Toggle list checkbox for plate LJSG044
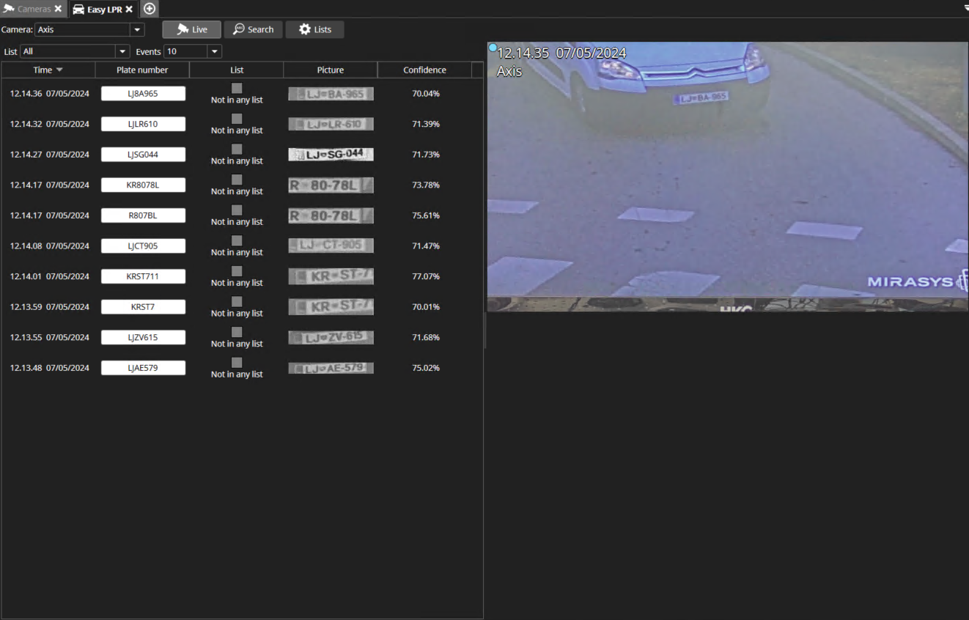Viewport: 969px width, 620px height. (237, 149)
